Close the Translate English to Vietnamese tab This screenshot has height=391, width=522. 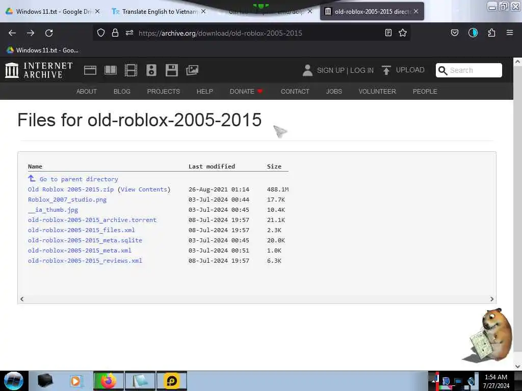tap(203, 11)
